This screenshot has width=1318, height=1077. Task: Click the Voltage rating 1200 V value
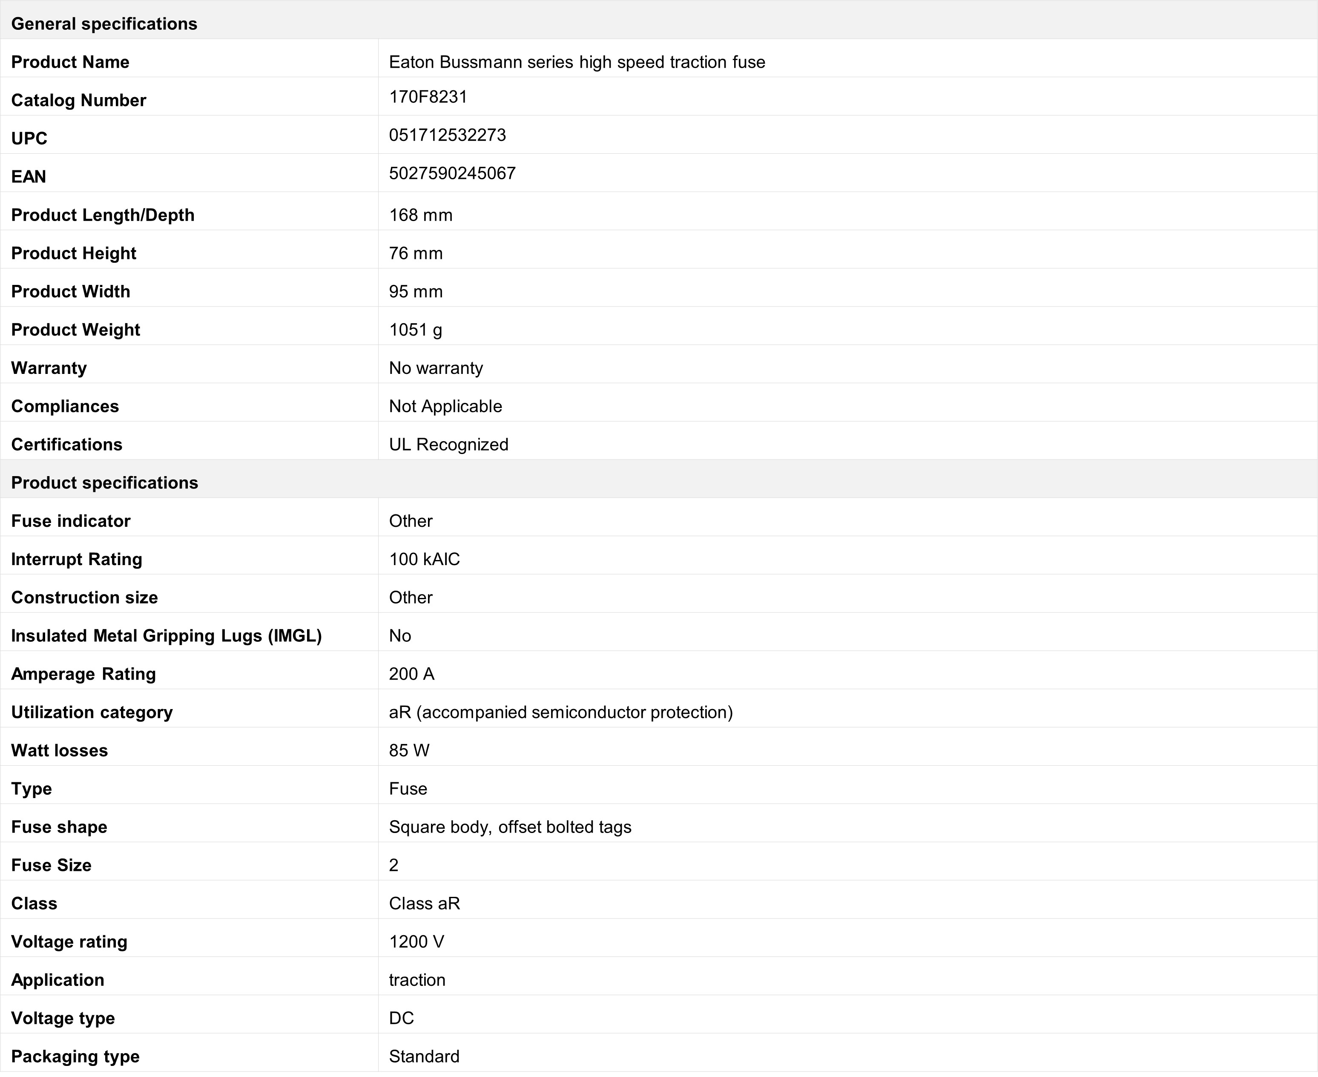[417, 942]
